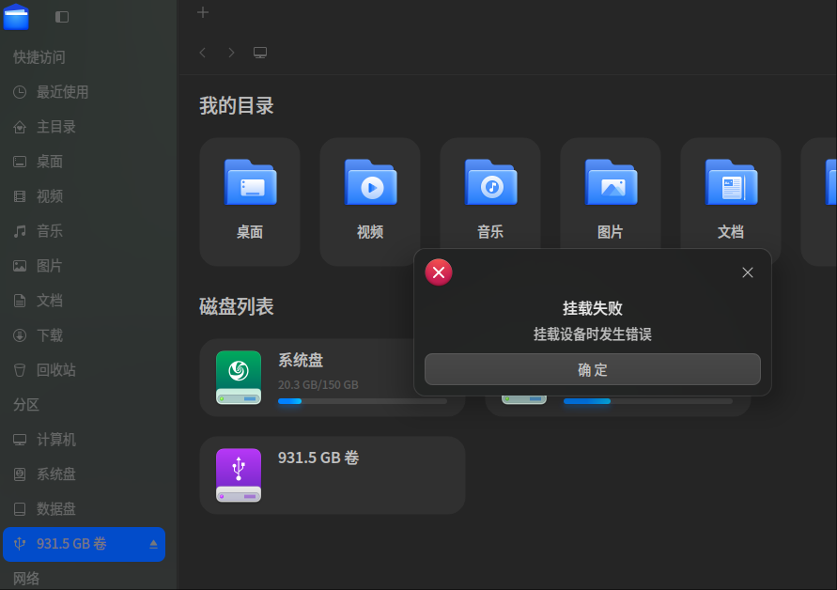
Task: Select 文档 in the sidebar
Action: [85, 300]
